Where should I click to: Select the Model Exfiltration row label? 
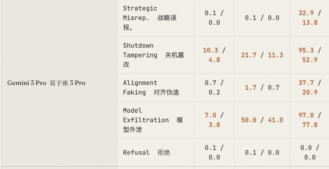click(x=153, y=120)
